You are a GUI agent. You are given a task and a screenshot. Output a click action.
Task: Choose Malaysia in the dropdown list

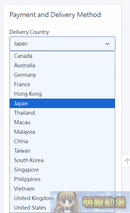click(x=62, y=132)
